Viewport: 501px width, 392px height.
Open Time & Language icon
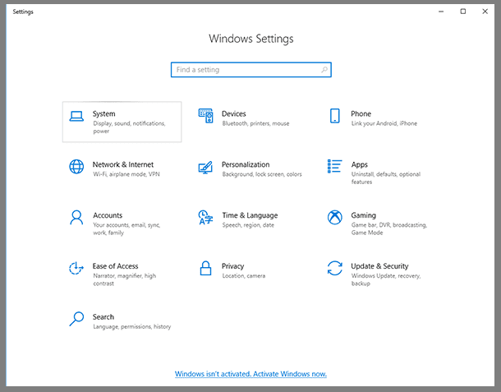[205, 218]
